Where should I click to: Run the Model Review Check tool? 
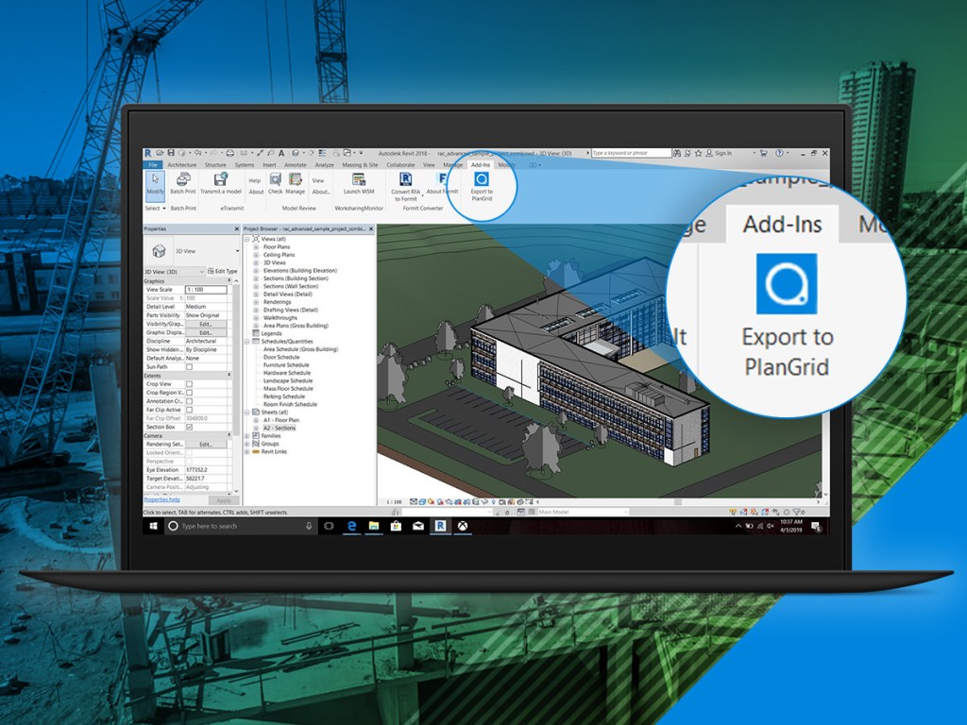tap(275, 183)
